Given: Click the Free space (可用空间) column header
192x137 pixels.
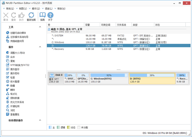Looking at the screenshot, I should pos(108,25).
